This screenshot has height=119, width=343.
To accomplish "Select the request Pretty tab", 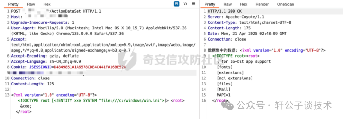I will 13,4.
